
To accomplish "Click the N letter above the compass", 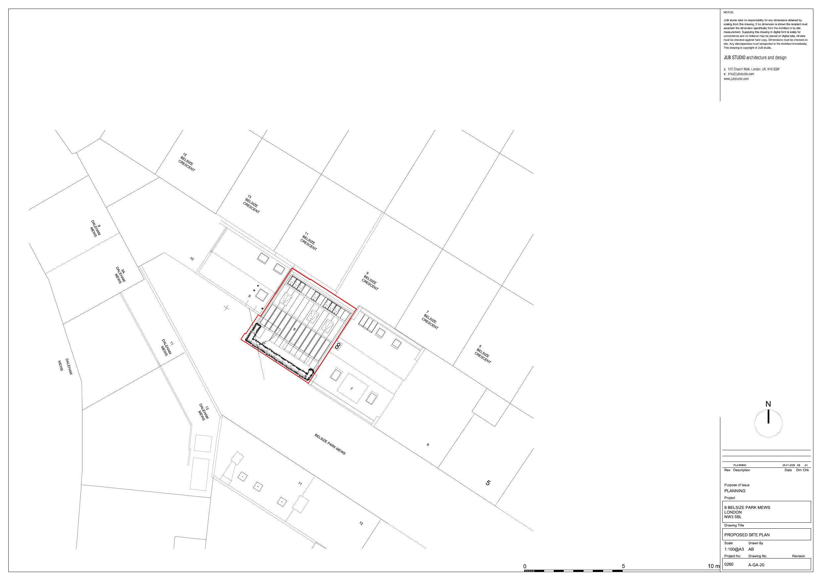I will click(x=768, y=404).
